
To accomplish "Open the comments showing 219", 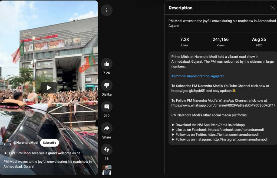I will pos(107,107).
